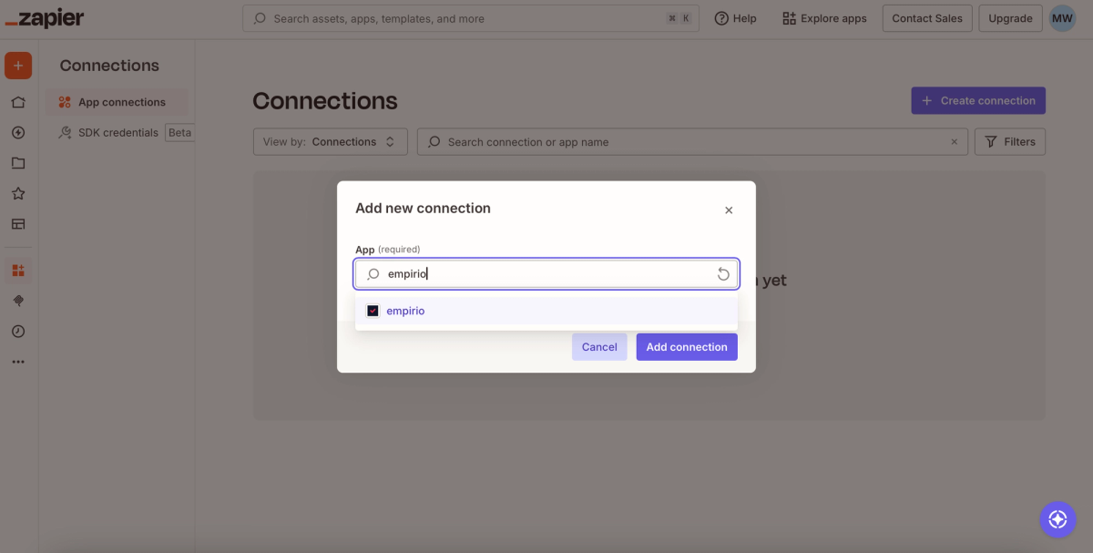The height and width of the screenshot is (553, 1093).
Task: Expand the View by Connections dropdown
Action: [331, 142]
